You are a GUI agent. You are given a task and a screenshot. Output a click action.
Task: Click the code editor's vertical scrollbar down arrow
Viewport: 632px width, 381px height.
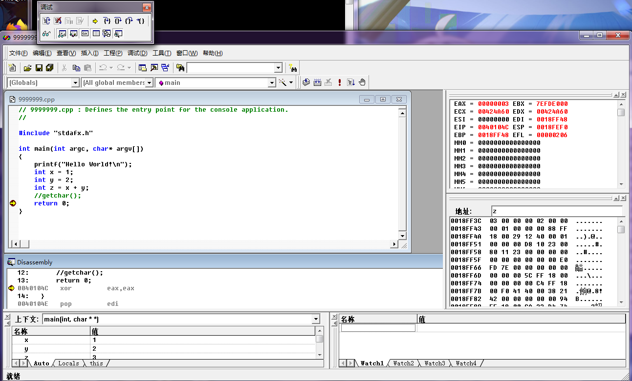(x=402, y=236)
